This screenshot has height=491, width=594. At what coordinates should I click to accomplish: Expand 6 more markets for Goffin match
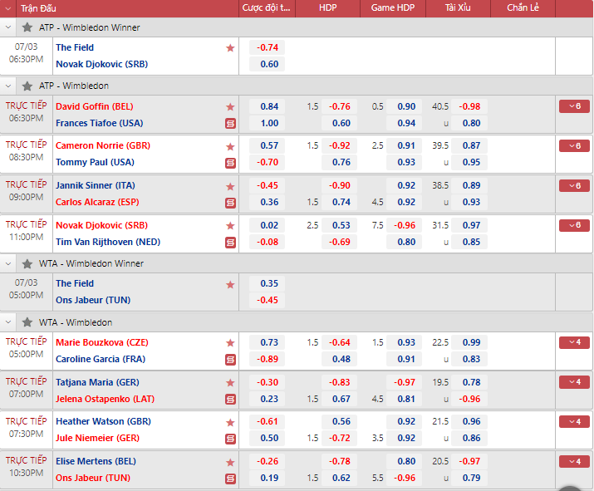(x=574, y=106)
